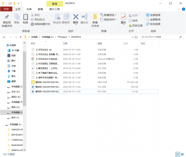Open the 查看 (View) ribbon tab

[x=40, y=9]
